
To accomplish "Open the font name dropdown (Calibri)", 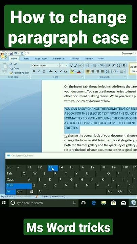I will 58,65.
